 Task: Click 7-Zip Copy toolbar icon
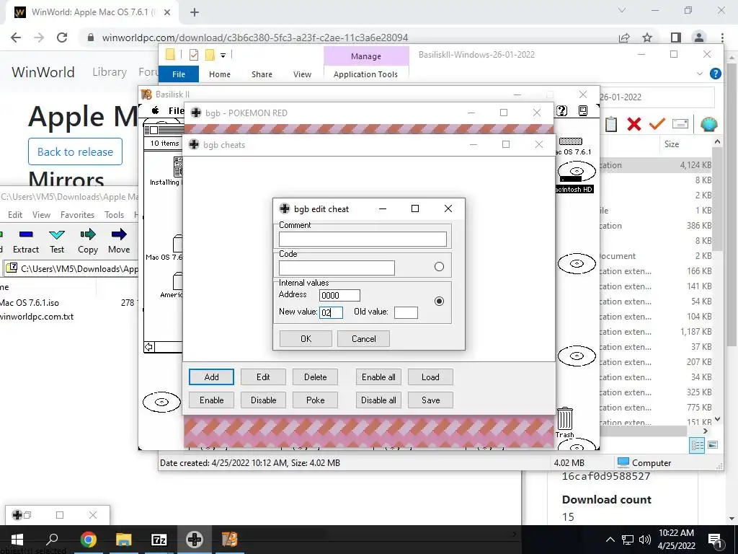(x=87, y=241)
